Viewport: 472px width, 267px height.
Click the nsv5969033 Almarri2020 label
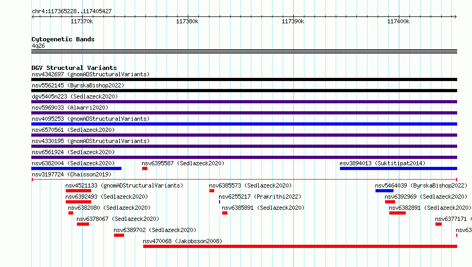70,108
